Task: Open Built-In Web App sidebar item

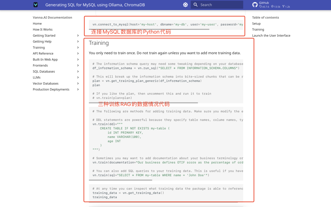Action: coord(45,60)
